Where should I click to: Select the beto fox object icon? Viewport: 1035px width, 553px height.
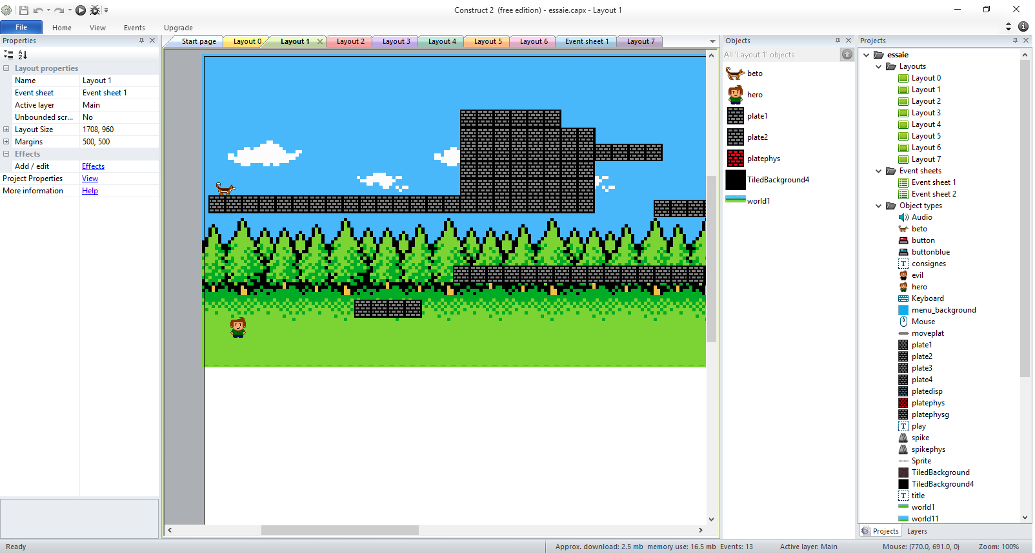pos(736,73)
